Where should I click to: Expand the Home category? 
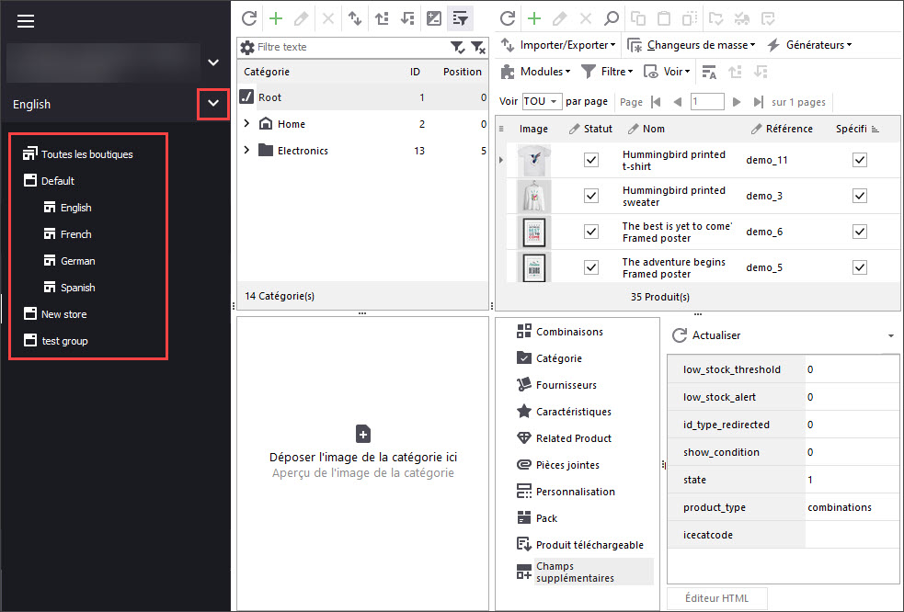click(x=246, y=123)
